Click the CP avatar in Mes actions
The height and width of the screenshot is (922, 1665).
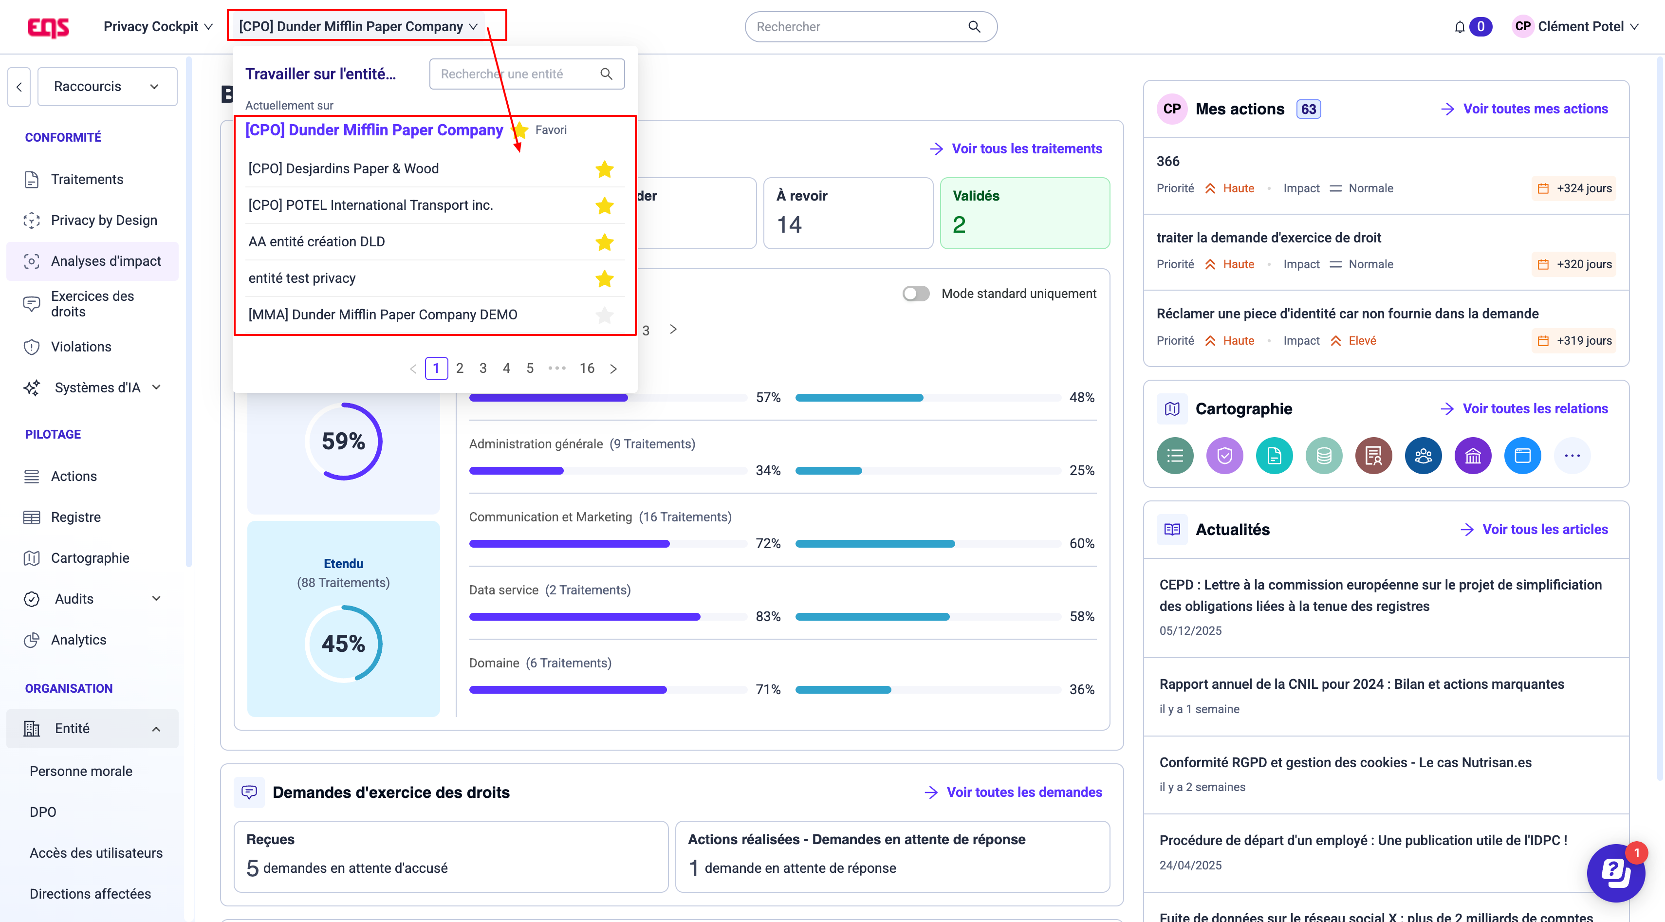pos(1172,109)
